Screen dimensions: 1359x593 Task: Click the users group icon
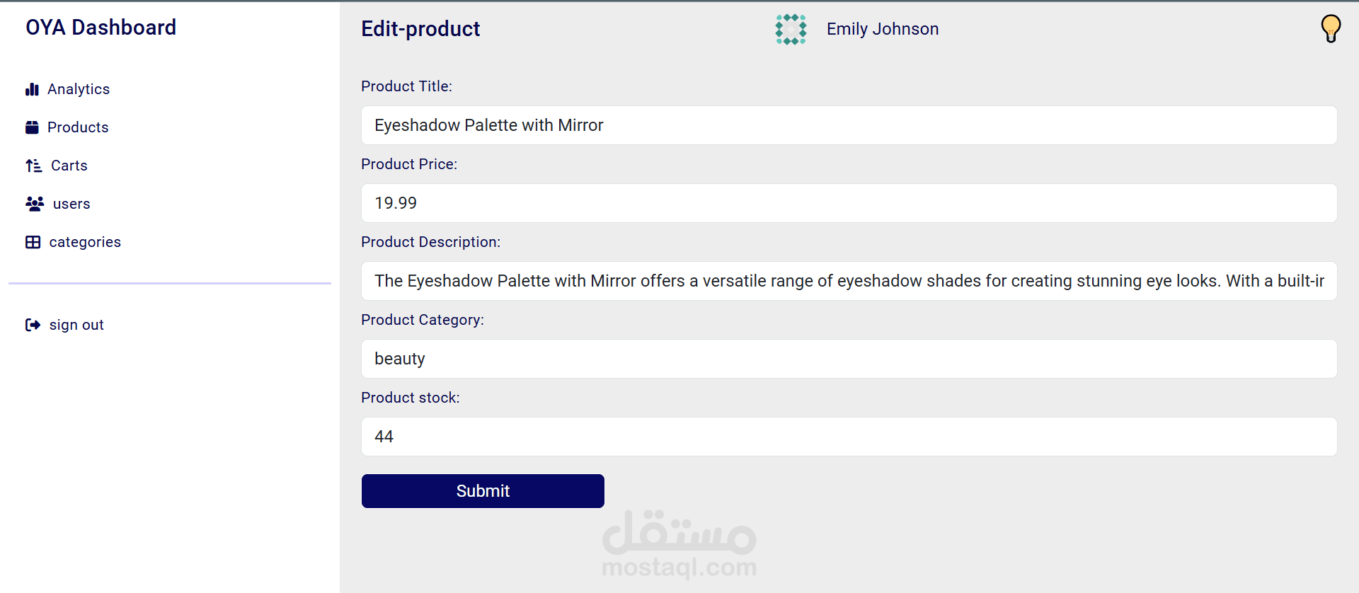(35, 204)
